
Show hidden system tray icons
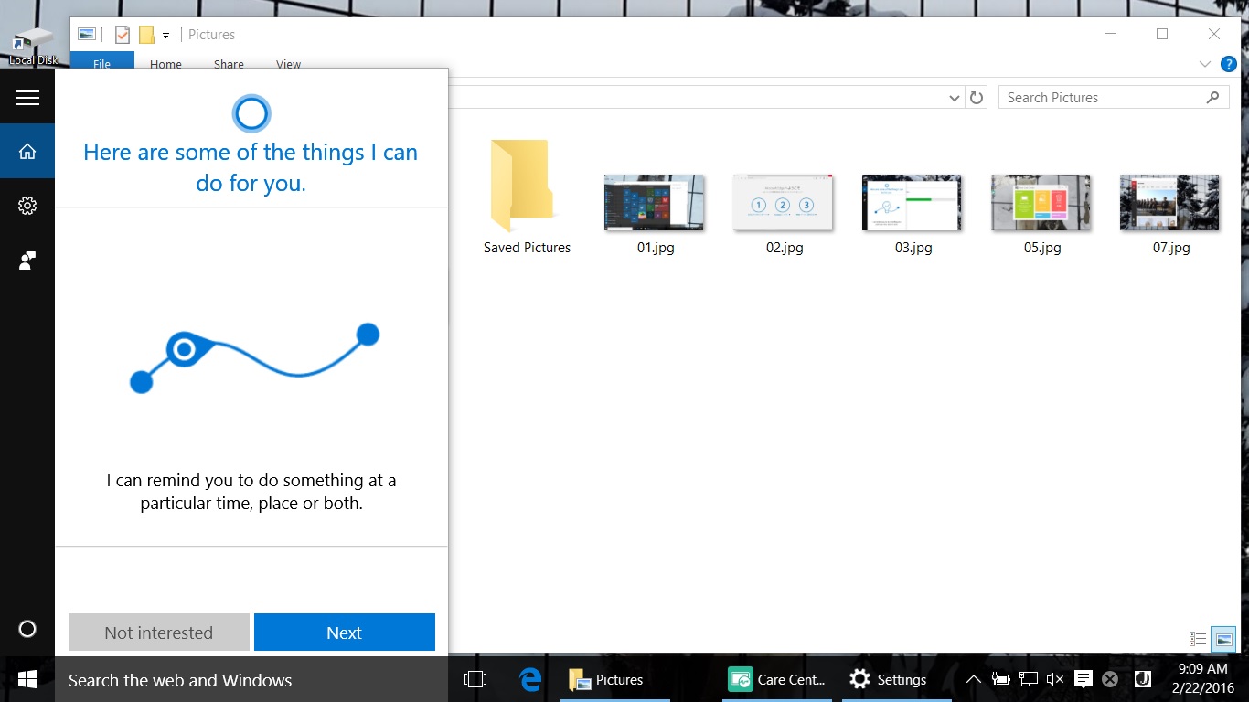(x=974, y=679)
